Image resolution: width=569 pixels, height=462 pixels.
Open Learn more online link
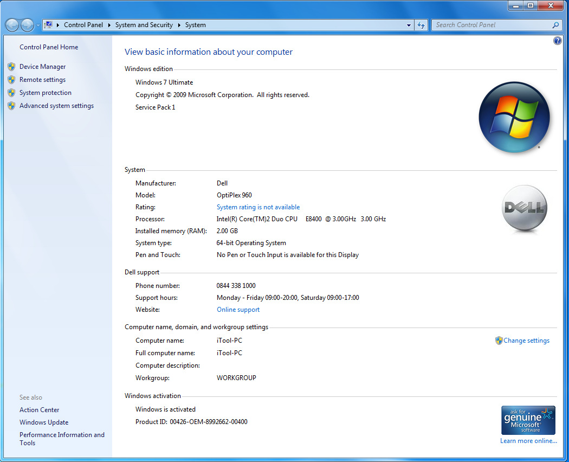pos(528,440)
